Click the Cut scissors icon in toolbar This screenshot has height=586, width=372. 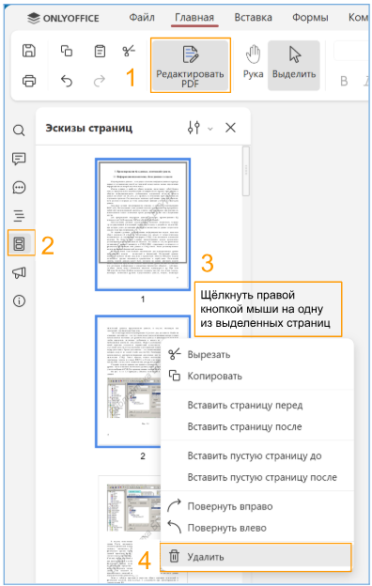[x=129, y=51]
